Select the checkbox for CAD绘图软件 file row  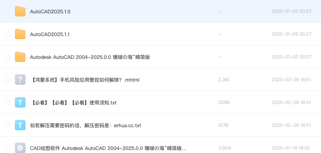(8, 148)
